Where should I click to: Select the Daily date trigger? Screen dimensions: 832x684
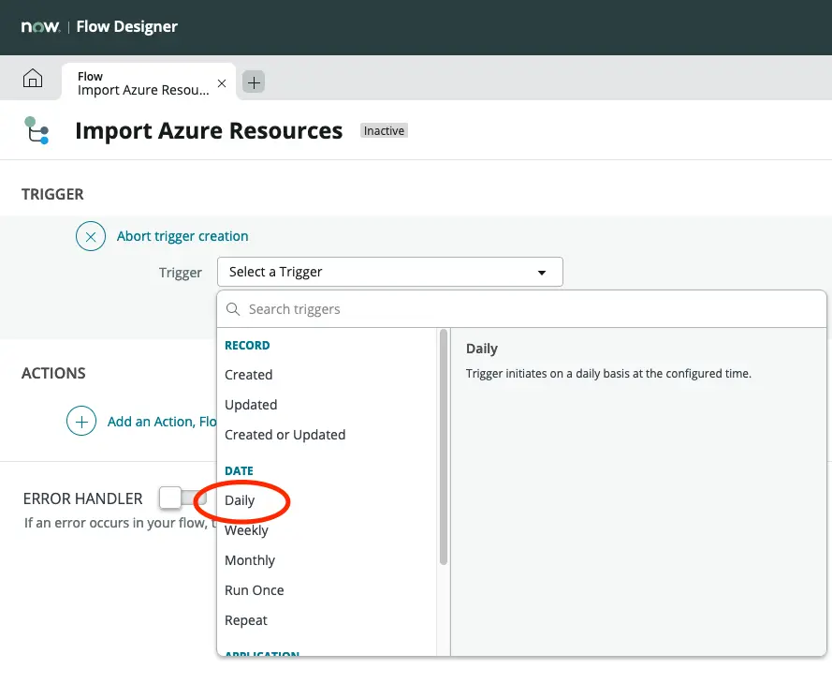click(x=241, y=500)
